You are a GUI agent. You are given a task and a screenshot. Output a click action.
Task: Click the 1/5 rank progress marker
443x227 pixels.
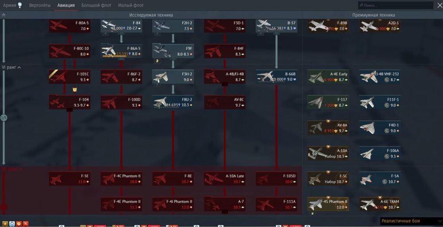coord(4,118)
